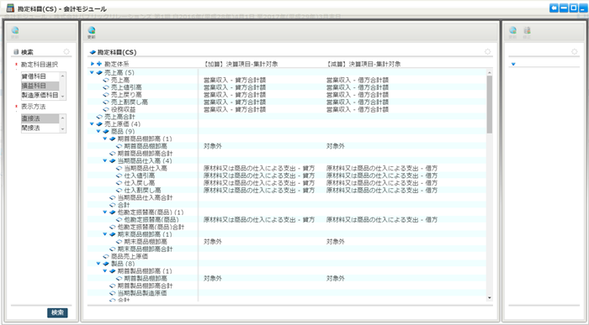This screenshot has height=325, width=589.
Task: Click the blue book icon beside 売上原価 (4)
Action: coord(99,124)
